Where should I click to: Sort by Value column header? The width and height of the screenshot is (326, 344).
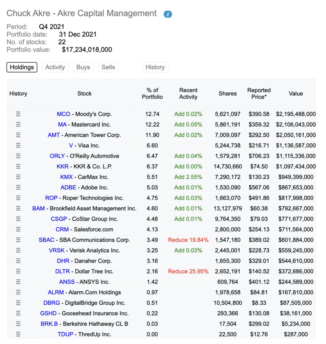[296, 93]
